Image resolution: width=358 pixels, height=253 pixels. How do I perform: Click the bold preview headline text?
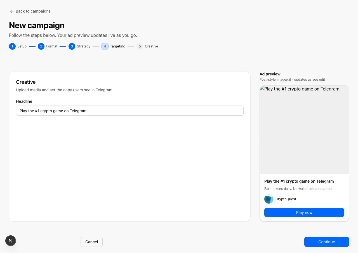click(x=299, y=181)
